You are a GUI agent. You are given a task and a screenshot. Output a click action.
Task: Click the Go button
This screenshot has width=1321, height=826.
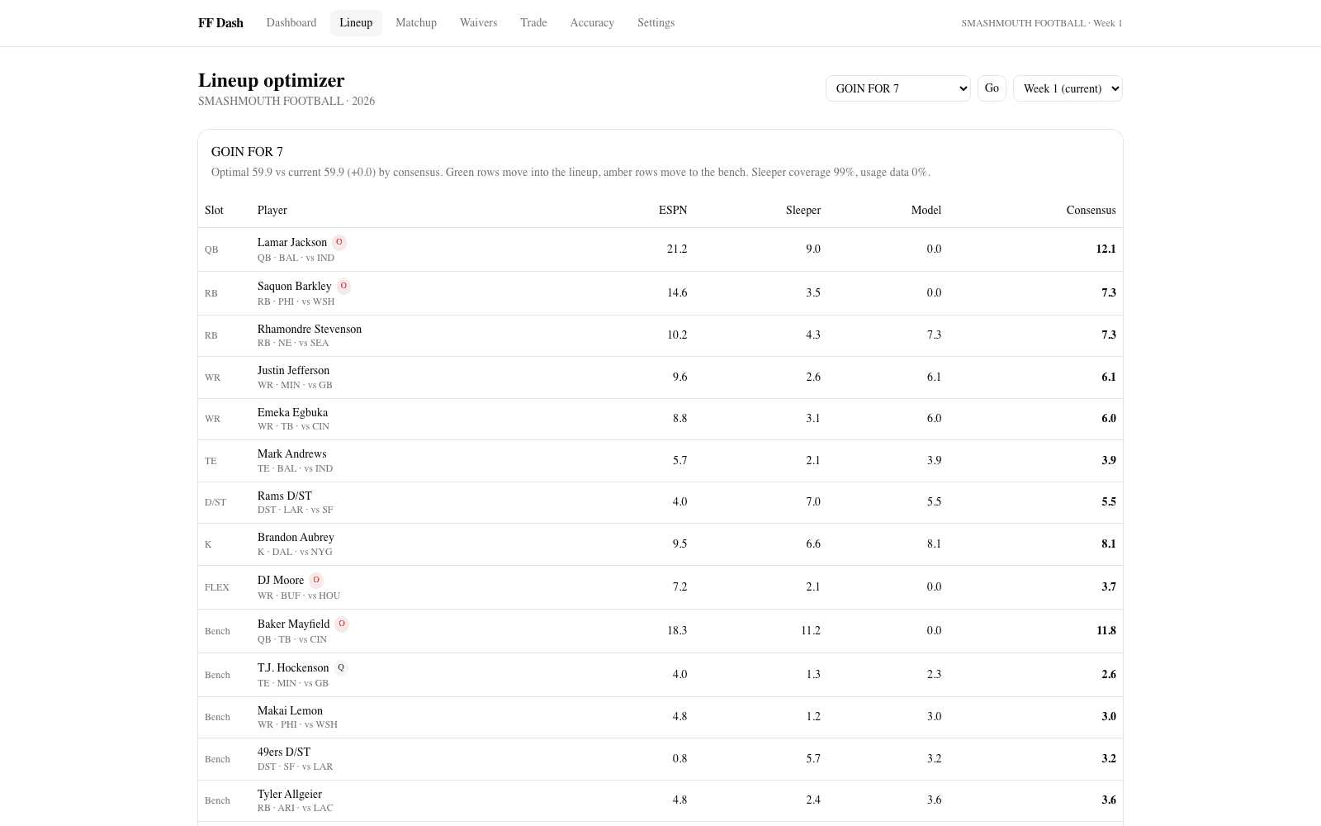pyautogui.click(x=992, y=88)
